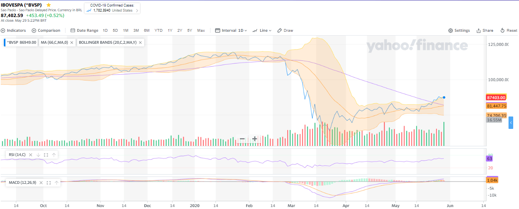
Task: Move the MACD panel up
Action: [57, 183]
